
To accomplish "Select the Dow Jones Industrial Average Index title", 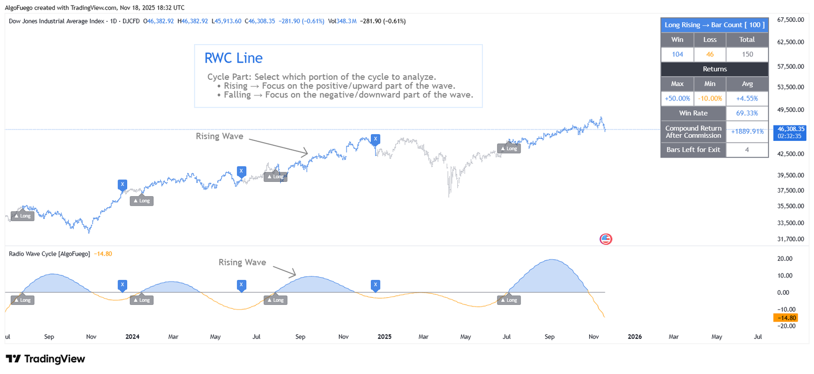I will (x=56, y=21).
